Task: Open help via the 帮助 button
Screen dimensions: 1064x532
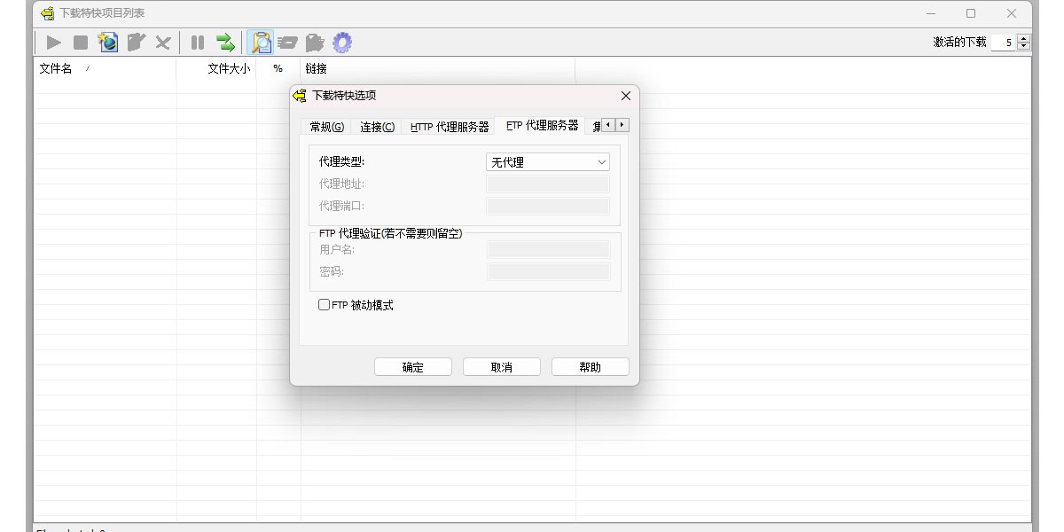Action: pos(591,367)
